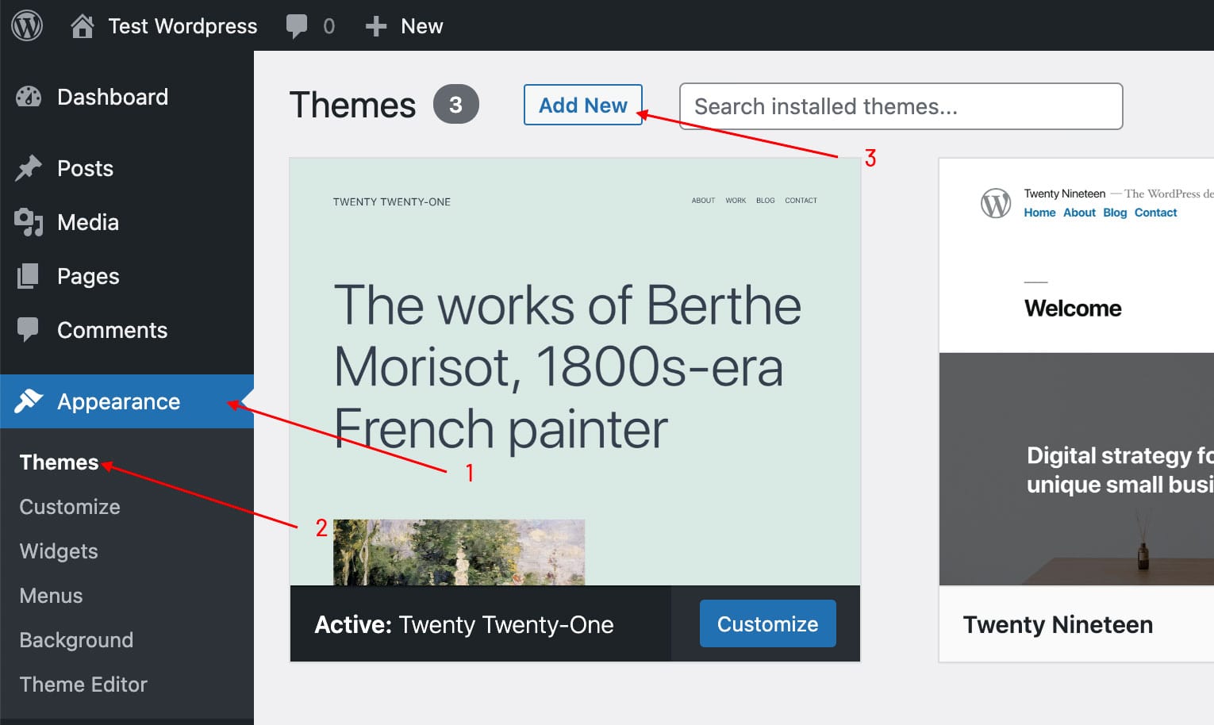Open the Themes submenu item
The image size is (1214, 725).
coord(59,462)
